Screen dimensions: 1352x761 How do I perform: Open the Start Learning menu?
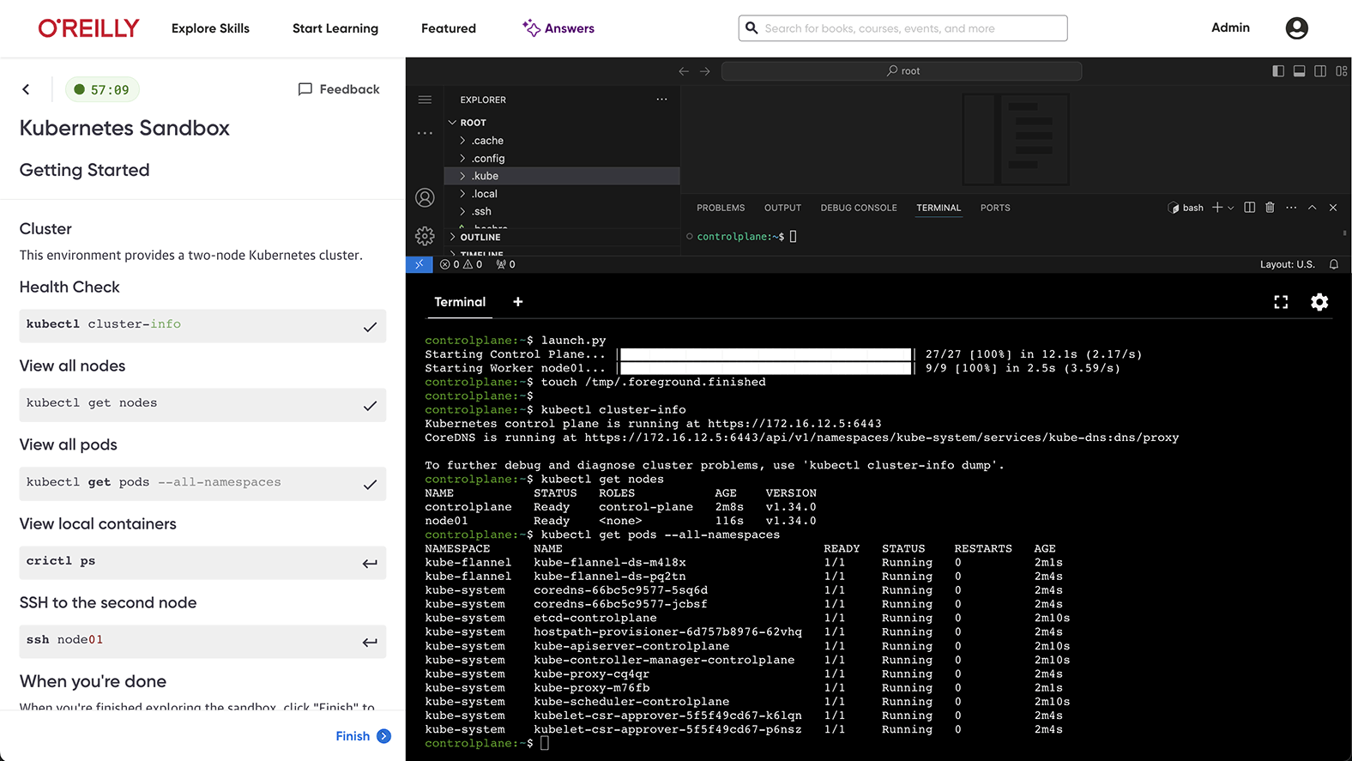335,28
